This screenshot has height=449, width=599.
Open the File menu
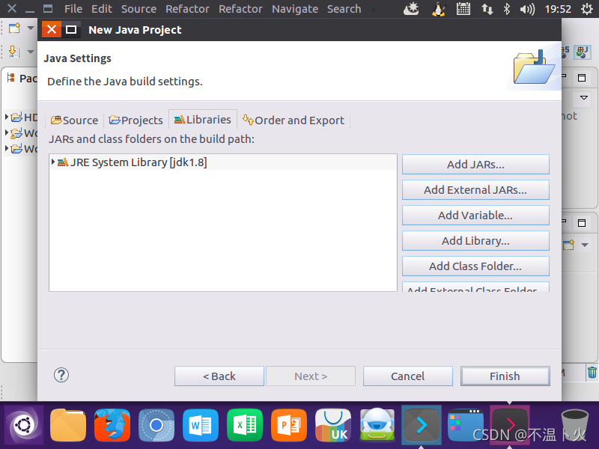pyautogui.click(x=73, y=9)
